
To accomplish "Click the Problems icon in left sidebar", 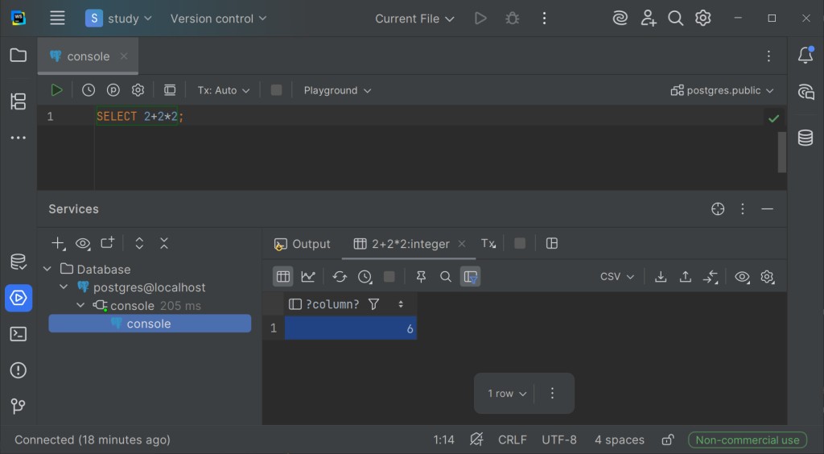I will [x=18, y=370].
